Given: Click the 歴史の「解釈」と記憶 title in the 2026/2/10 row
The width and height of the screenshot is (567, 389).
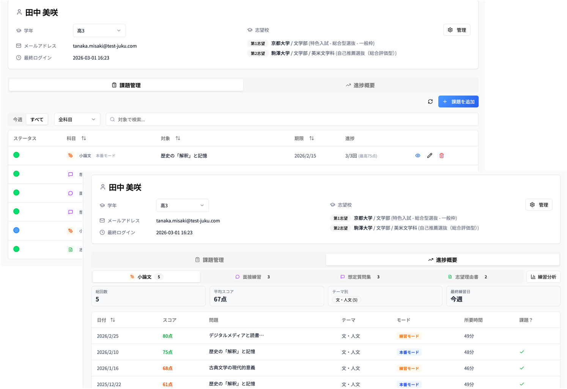Looking at the screenshot, I should (232, 351).
